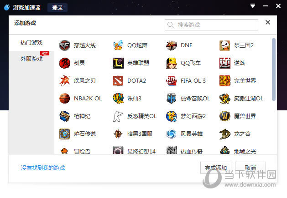Image resolution: width=287 pixels, height=198 pixels.
Task: Select the 诛仙3 icon
Action: click(118, 99)
